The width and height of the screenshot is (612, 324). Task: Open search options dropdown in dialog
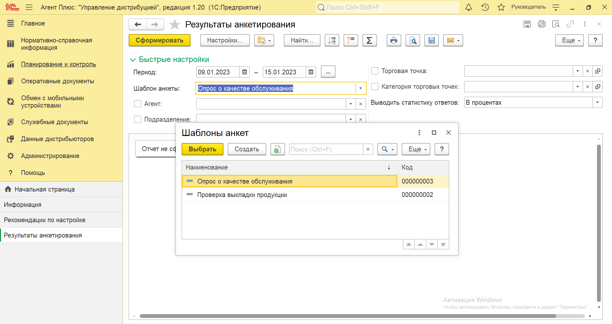(x=388, y=149)
